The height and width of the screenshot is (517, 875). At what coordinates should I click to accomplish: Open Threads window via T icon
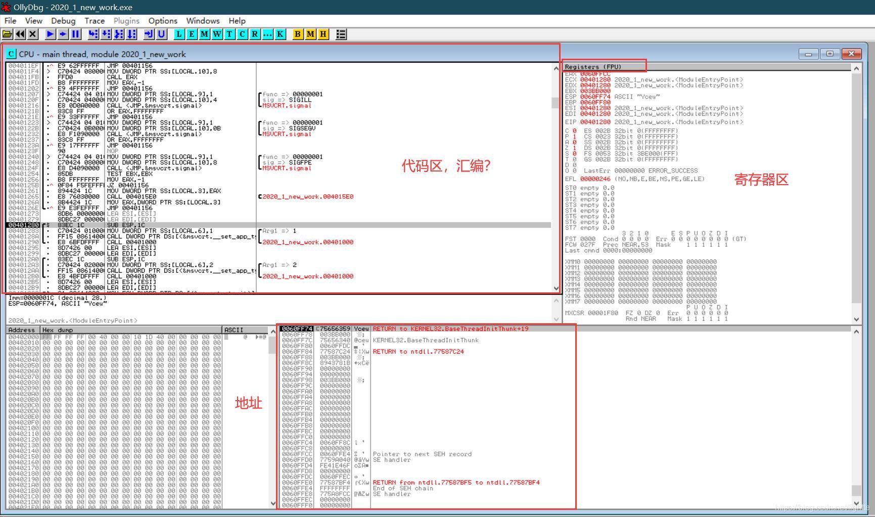[229, 34]
